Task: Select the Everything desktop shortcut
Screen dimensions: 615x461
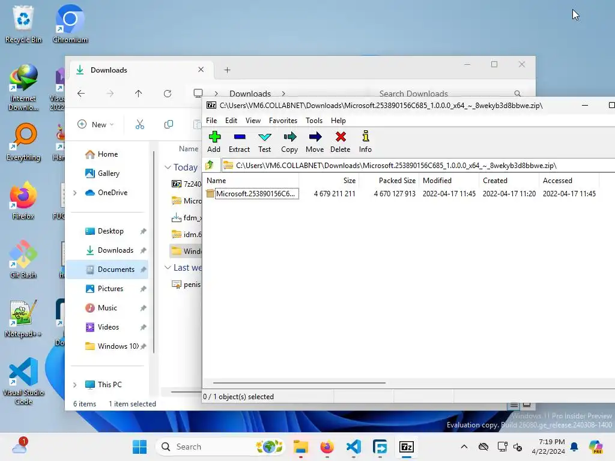Action: click(23, 142)
